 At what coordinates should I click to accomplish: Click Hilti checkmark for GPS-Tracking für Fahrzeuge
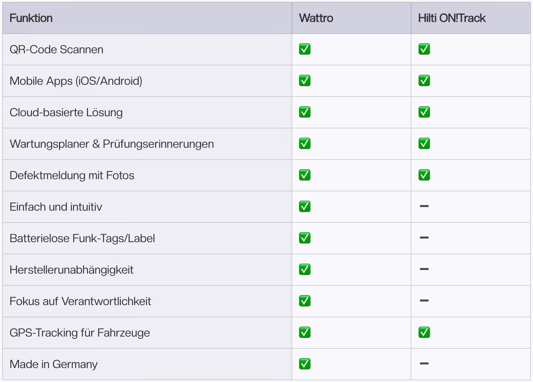tap(424, 333)
